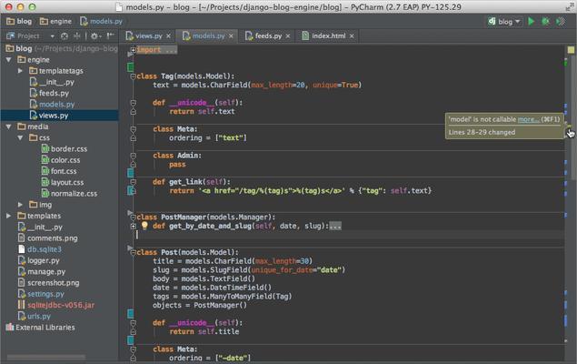Select sqlitejdbc-v056.jar in the project tree
The image size is (577, 364).
pyautogui.click(x=56, y=305)
